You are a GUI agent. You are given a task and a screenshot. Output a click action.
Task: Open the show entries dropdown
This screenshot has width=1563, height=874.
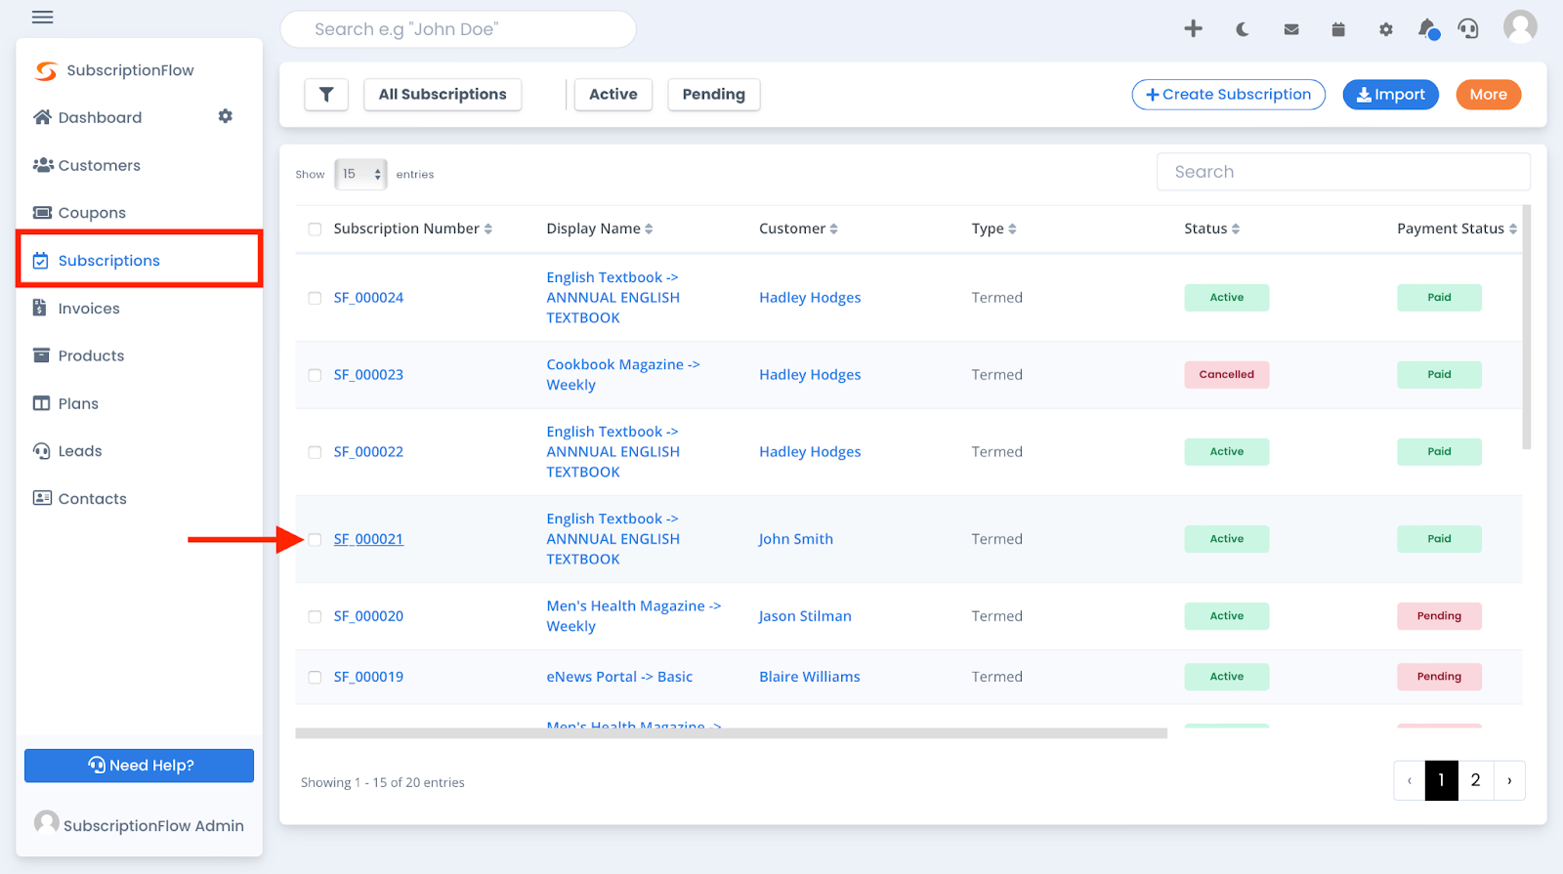click(x=360, y=174)
